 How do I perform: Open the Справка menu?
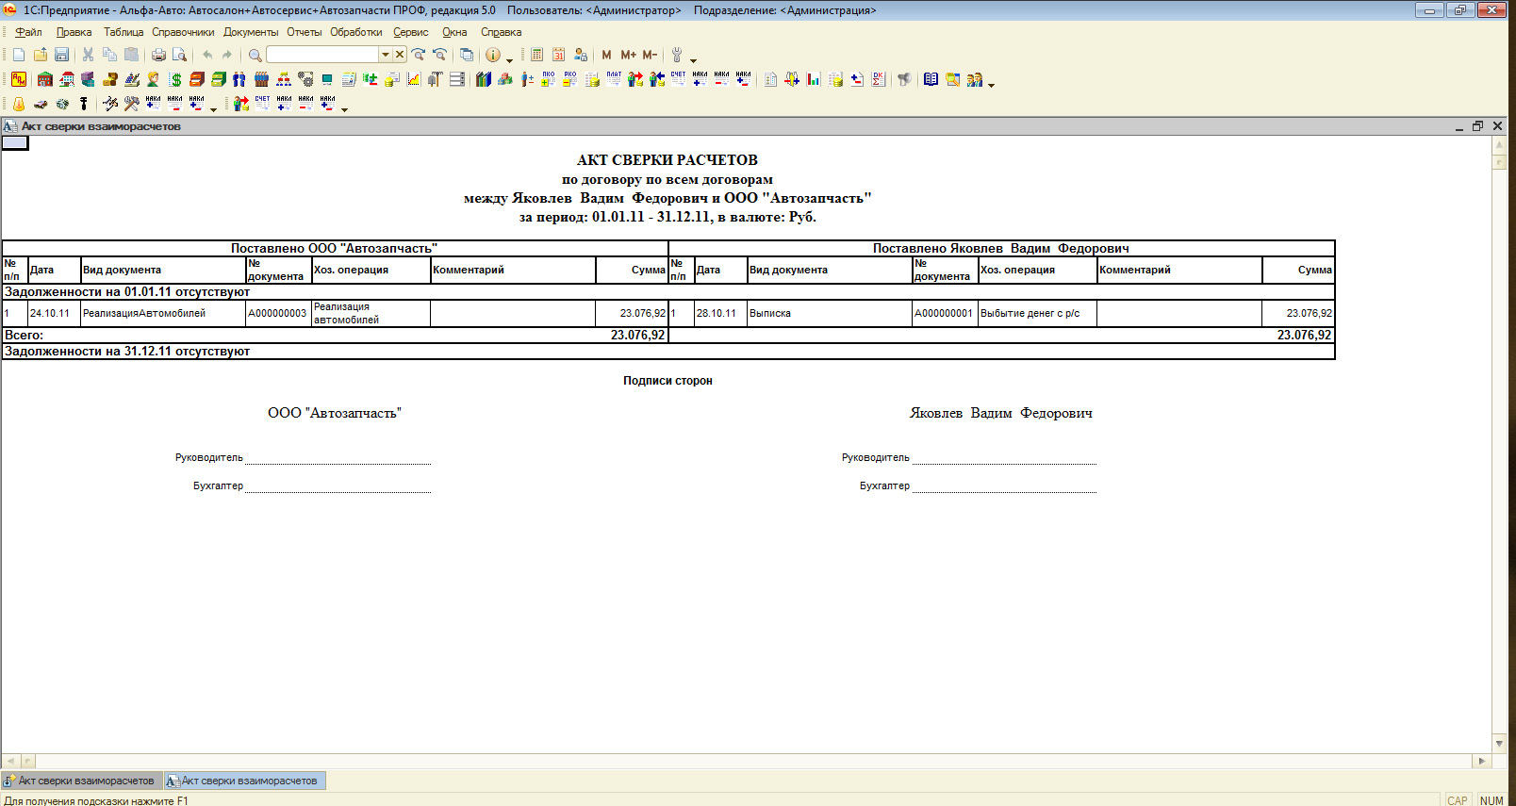501,32
